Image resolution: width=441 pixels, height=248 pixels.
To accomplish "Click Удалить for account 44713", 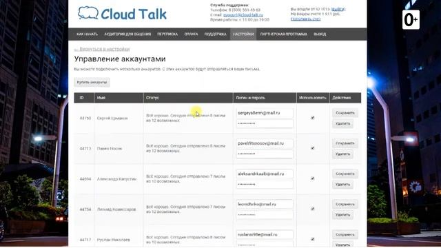I will coord(342,154).
